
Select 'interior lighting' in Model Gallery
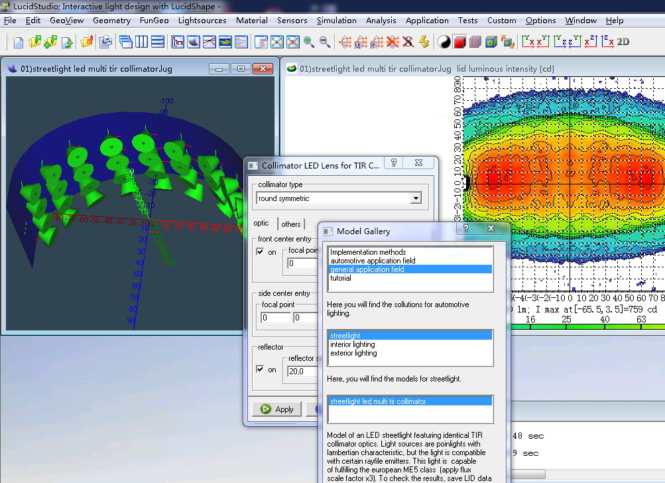pyautogui.click(x=410, y=344)
